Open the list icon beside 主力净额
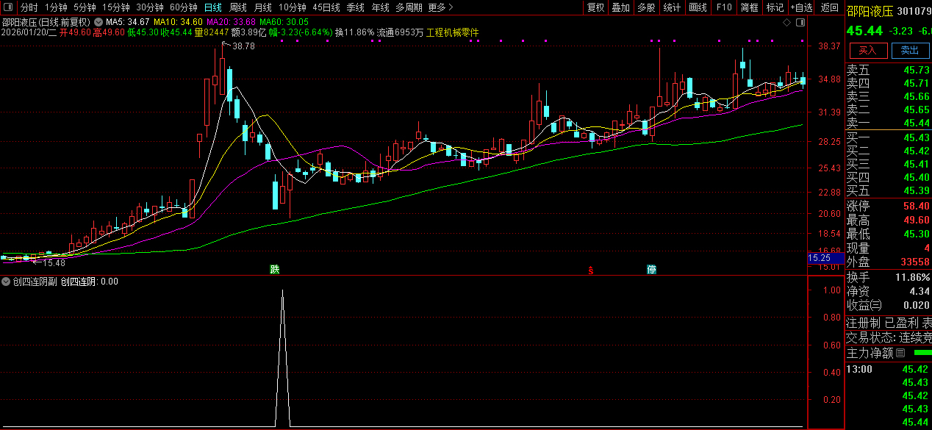The height and width of the screenshot is (430, 932). pyautogui.click(x=900, y=353)
